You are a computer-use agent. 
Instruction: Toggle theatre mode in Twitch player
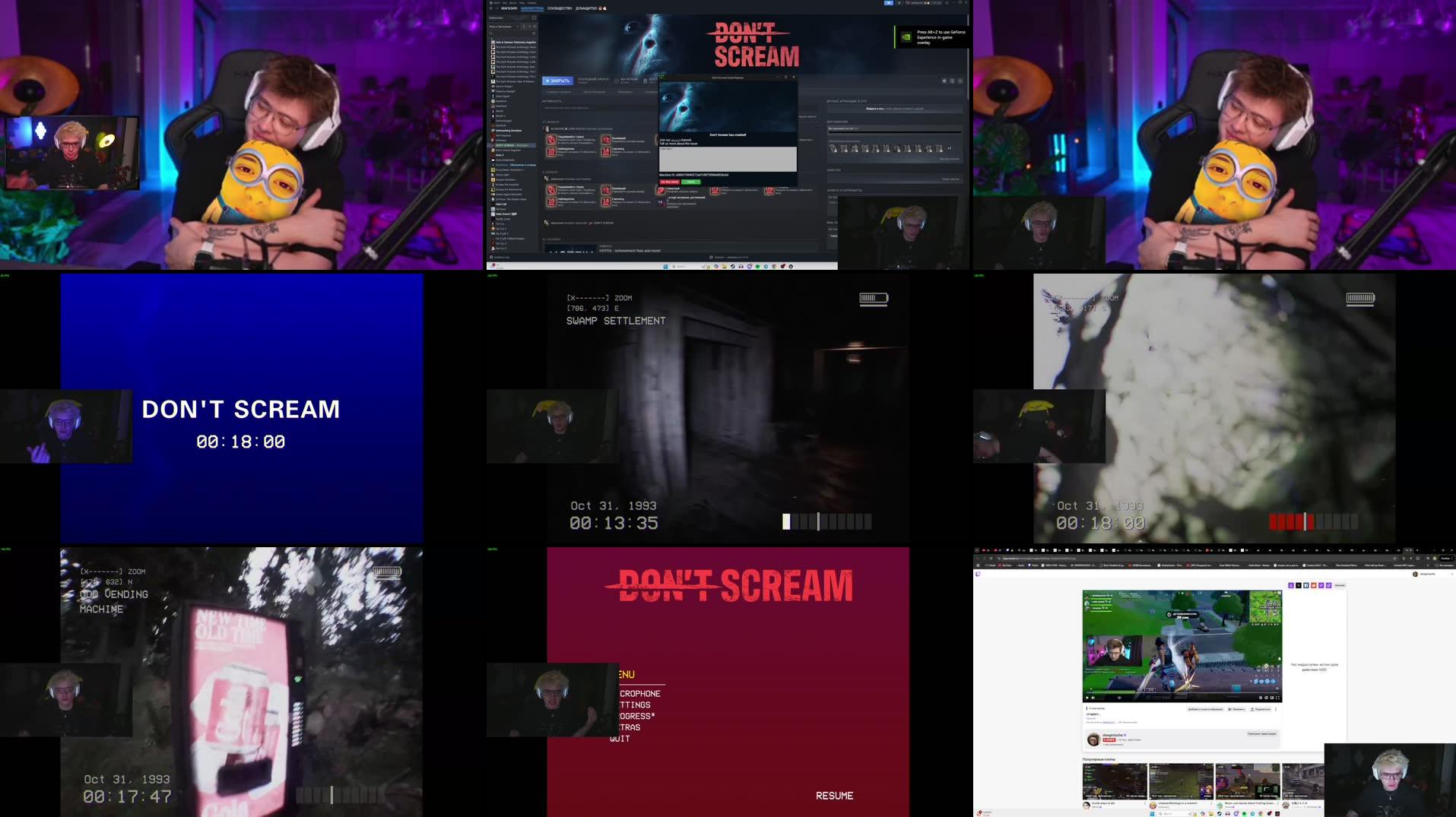point(1272,698)
